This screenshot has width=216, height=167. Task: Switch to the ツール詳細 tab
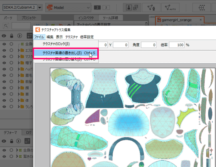110,18
